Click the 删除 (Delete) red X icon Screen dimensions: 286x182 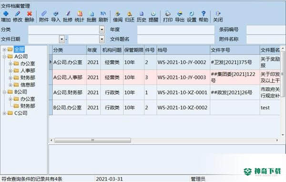[x=30, y=13]
